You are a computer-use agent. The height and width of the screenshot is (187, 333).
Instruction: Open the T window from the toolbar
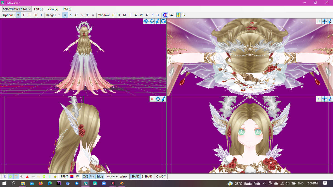point(158,15)
